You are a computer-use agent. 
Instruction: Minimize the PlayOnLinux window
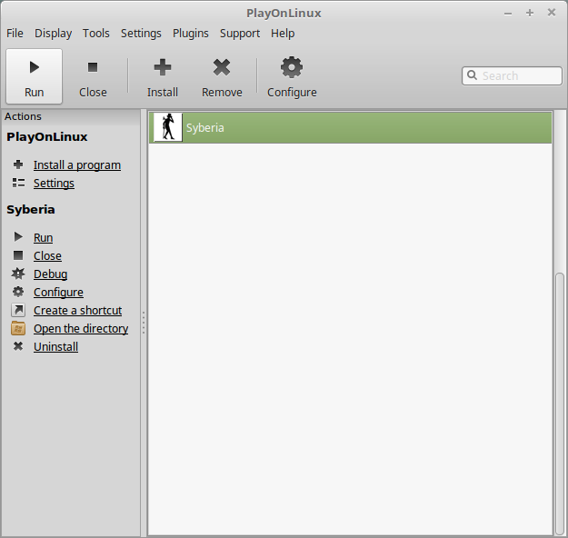508,14
